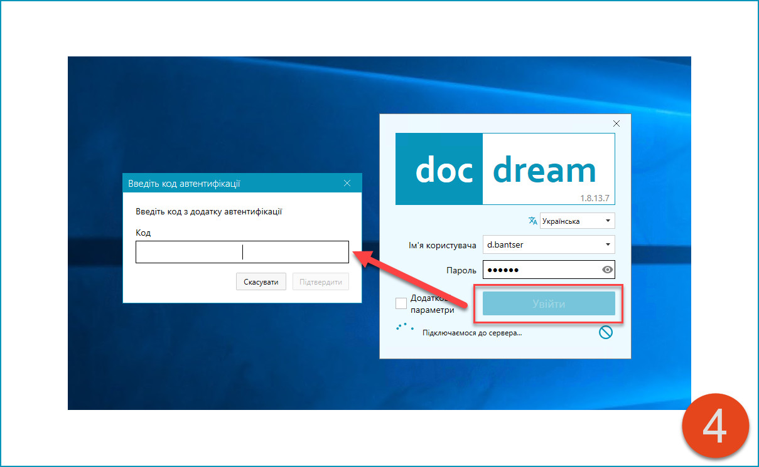Click into the Пароль password field
Viewport: 759px width, 467px height.
[x=540, y=270]
